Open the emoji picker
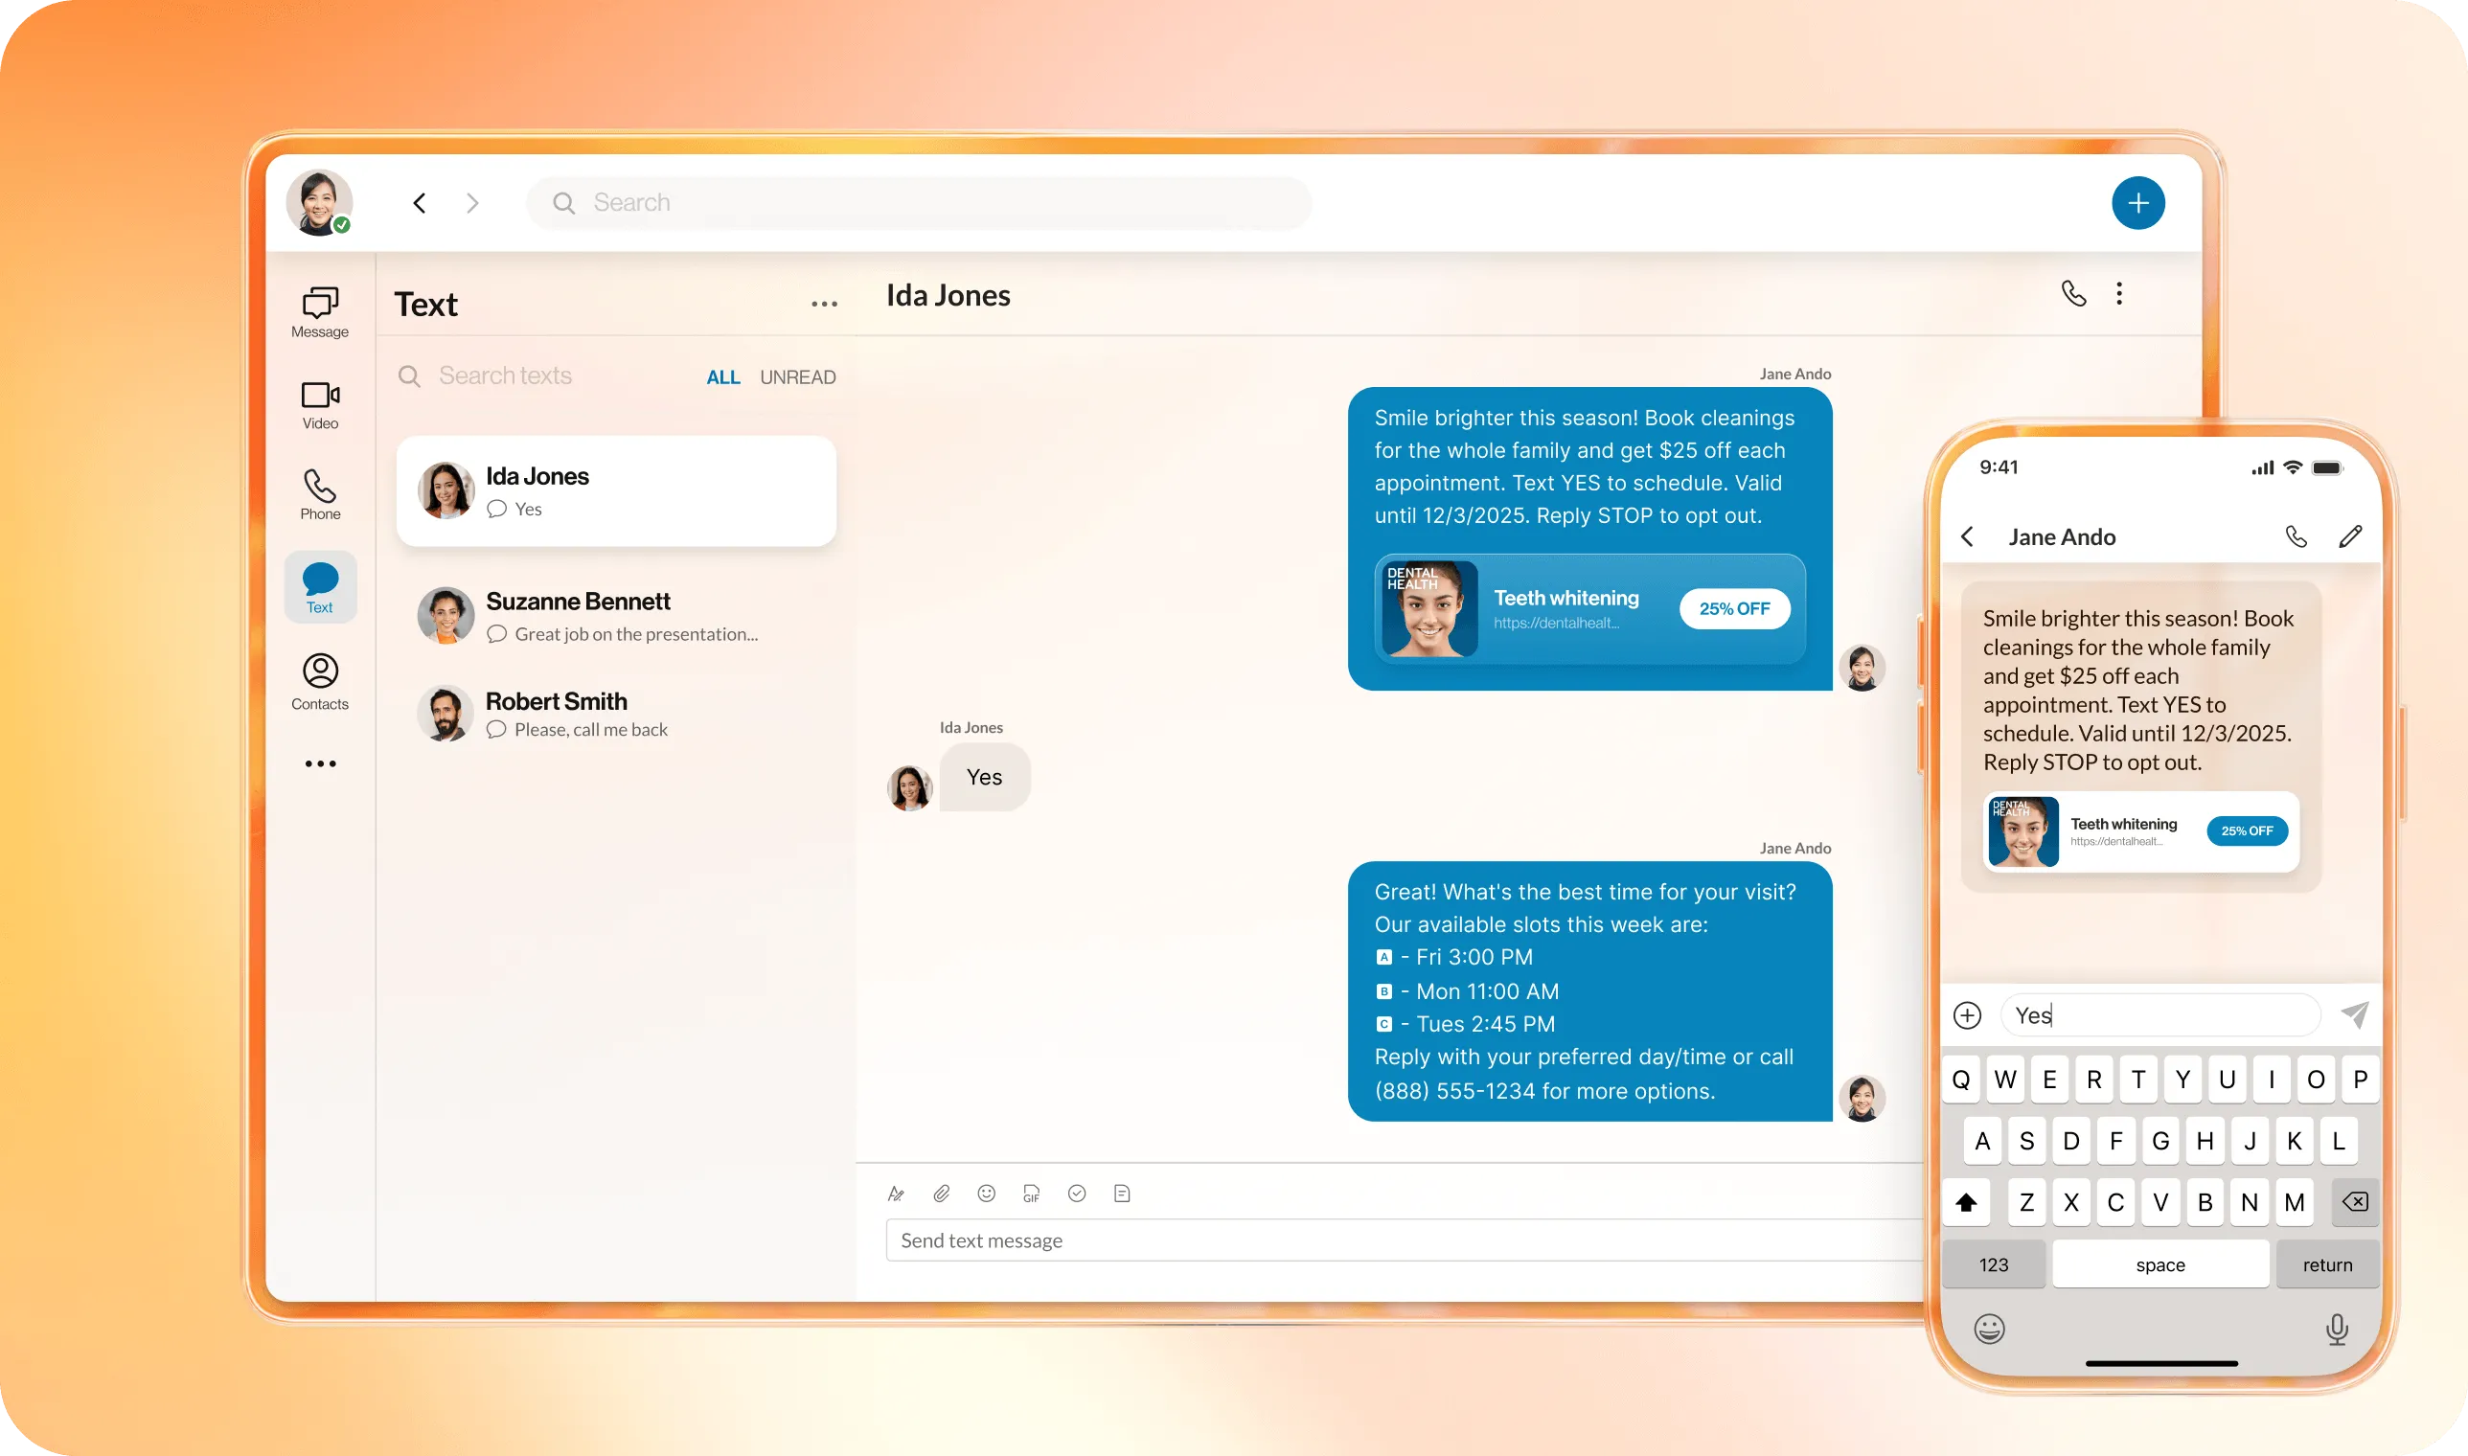Screen dimensions: 2468x1456 [986, 1193]
